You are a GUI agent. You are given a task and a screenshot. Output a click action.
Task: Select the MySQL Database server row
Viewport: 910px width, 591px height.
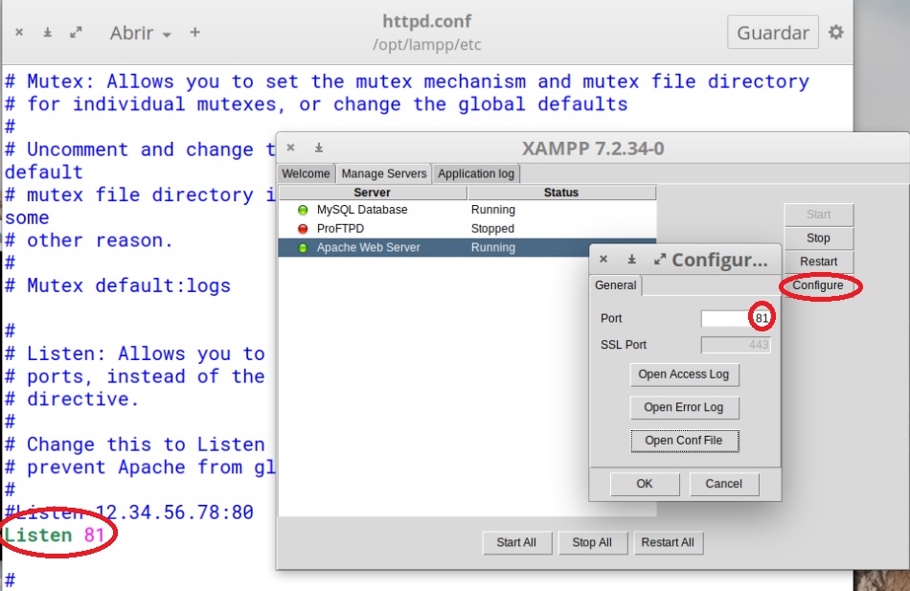click(467, 210)
